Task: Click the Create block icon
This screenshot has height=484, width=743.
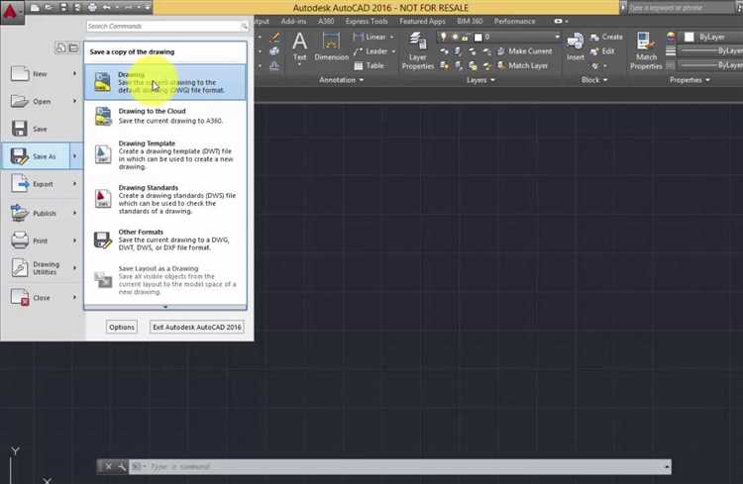Action: pyautogui.click(x=605, y=37)
